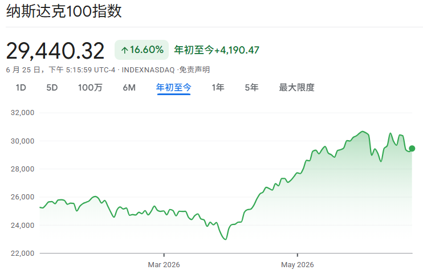Click the index value 29,440.32
Image resolution: width=423 pixels, height=274 pixels.
(x=55, y=51)
